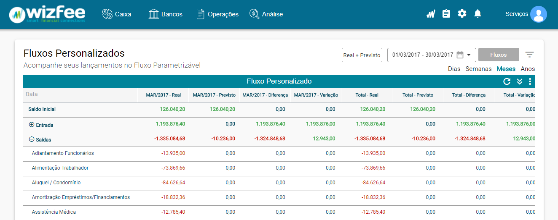Open the date range dropdown arrow

click(x=469, y=55)
